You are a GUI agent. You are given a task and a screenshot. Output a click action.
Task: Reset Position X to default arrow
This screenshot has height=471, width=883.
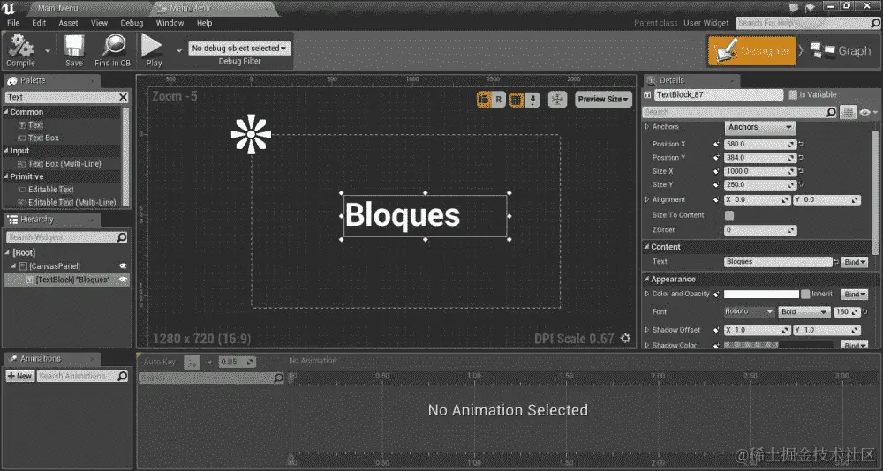802,144
